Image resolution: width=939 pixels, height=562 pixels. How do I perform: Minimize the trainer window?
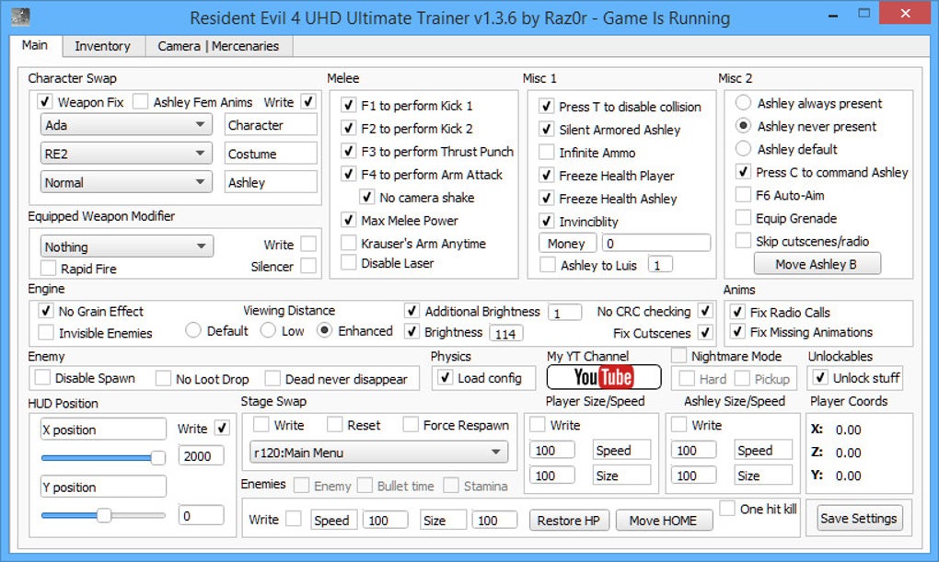coord(833,15)
